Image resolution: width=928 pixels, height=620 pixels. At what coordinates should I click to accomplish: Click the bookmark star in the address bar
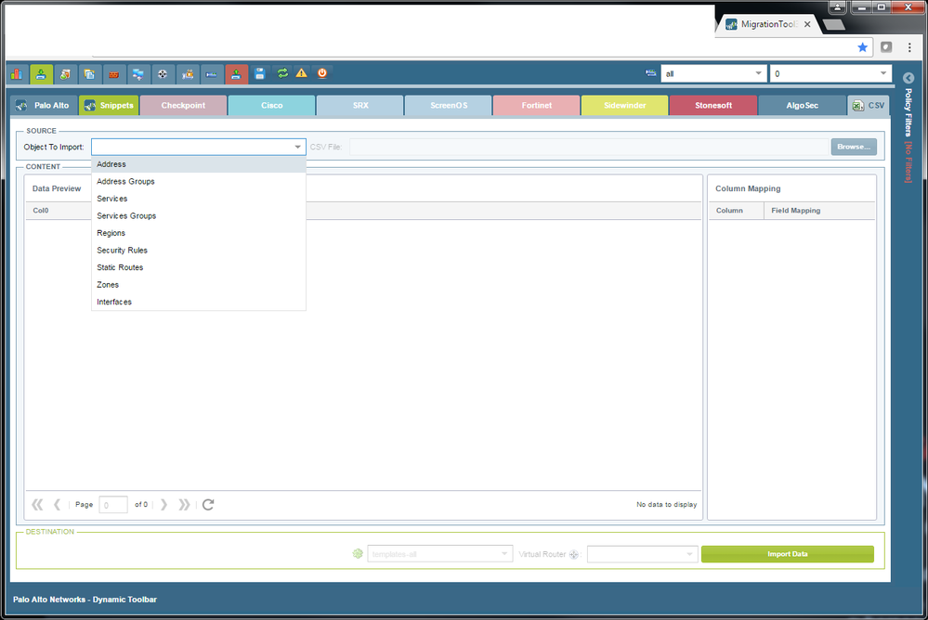pos(862,47)
